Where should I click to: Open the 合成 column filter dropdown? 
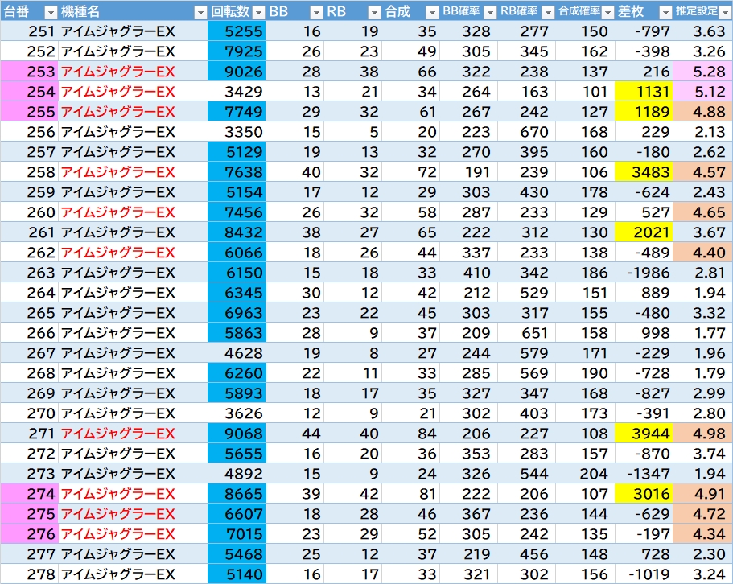click(x=432, y=13)
